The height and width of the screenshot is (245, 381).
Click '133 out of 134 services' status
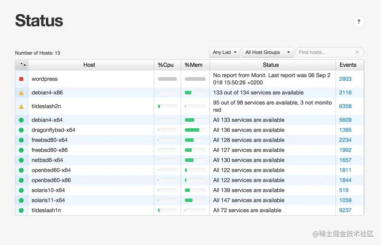258,92
